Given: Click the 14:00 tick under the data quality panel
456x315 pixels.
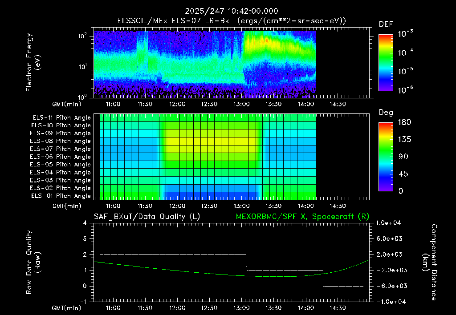Looking at the screenshot, I should (x=305, y=308).
